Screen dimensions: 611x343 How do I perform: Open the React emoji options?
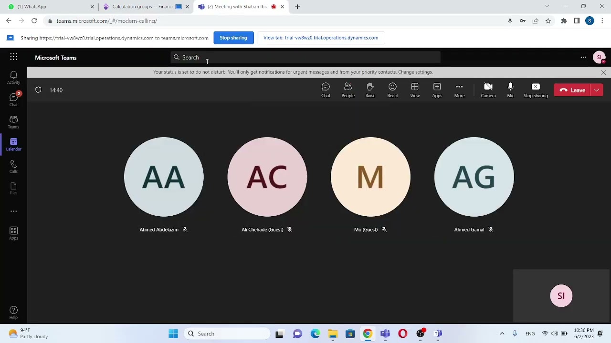pos(392,90)
